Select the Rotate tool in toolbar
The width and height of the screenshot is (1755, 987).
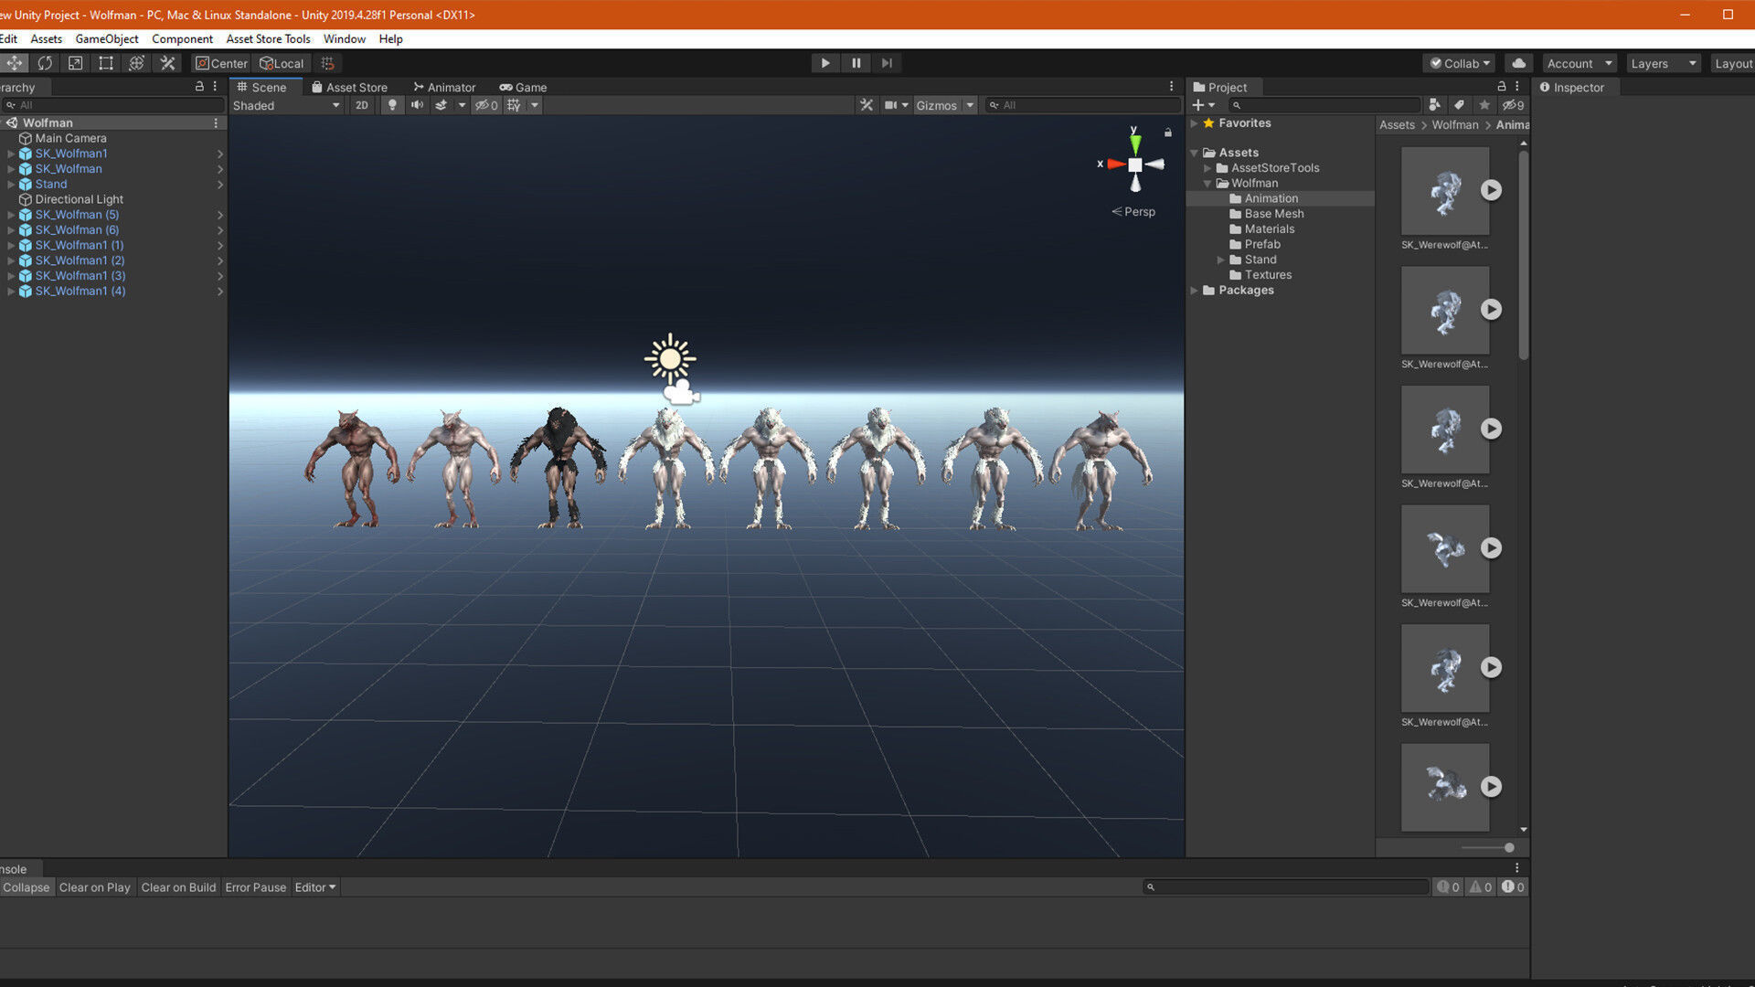point(45,63)
